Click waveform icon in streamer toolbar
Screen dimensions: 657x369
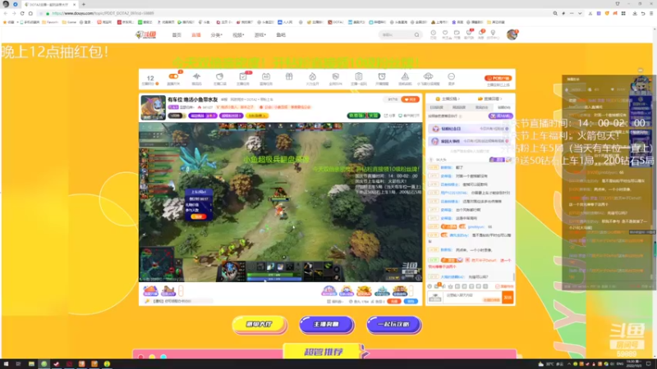[x=196, y=76]
